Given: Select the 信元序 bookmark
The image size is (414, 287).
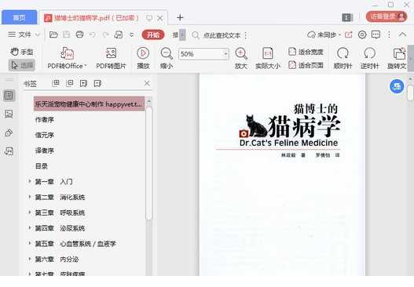Looking at the screenshot, I should [44, 135].
